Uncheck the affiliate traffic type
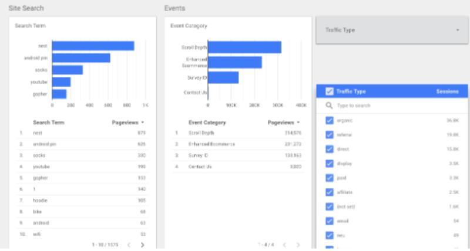 click(x=329, y=192)
